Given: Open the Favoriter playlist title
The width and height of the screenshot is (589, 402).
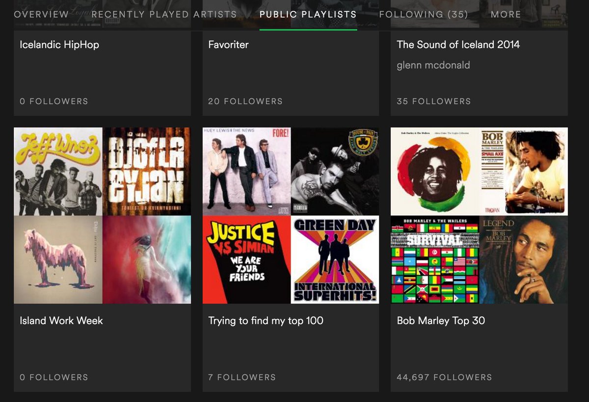Looking at the screenshot, I should (x=228, y=45).
